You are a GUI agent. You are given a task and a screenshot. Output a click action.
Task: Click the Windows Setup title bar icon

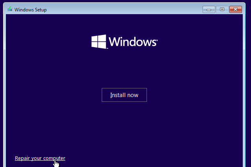tap(10, 9)
